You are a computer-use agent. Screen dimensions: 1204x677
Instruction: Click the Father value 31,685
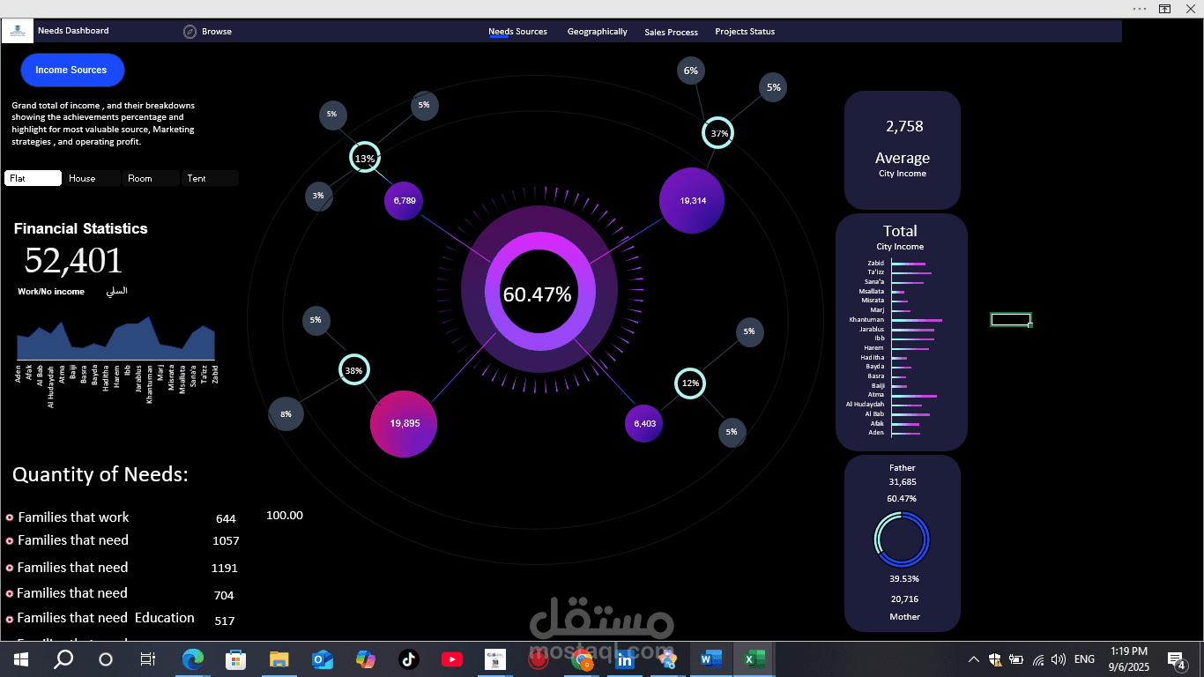(903, 482)
